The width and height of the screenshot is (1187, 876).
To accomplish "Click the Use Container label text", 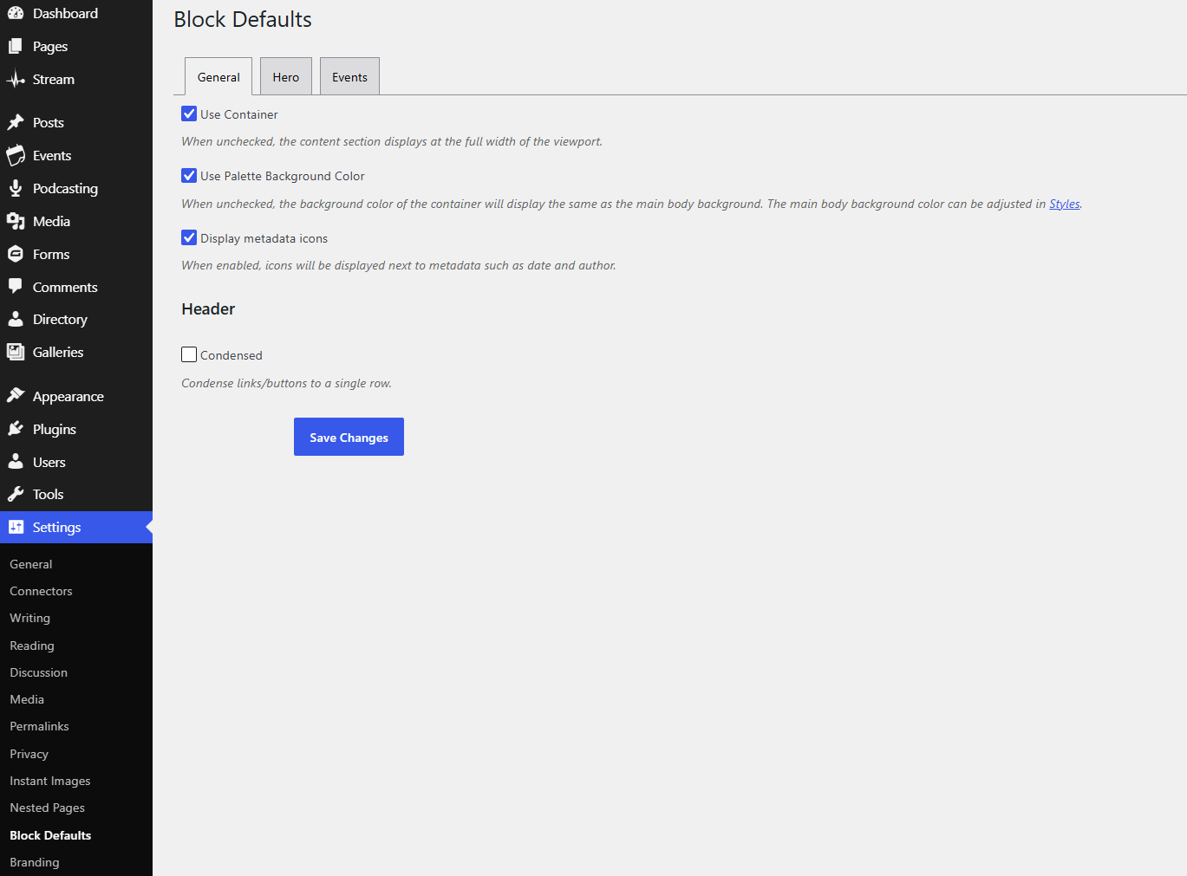I will click(x=239, y=114).
